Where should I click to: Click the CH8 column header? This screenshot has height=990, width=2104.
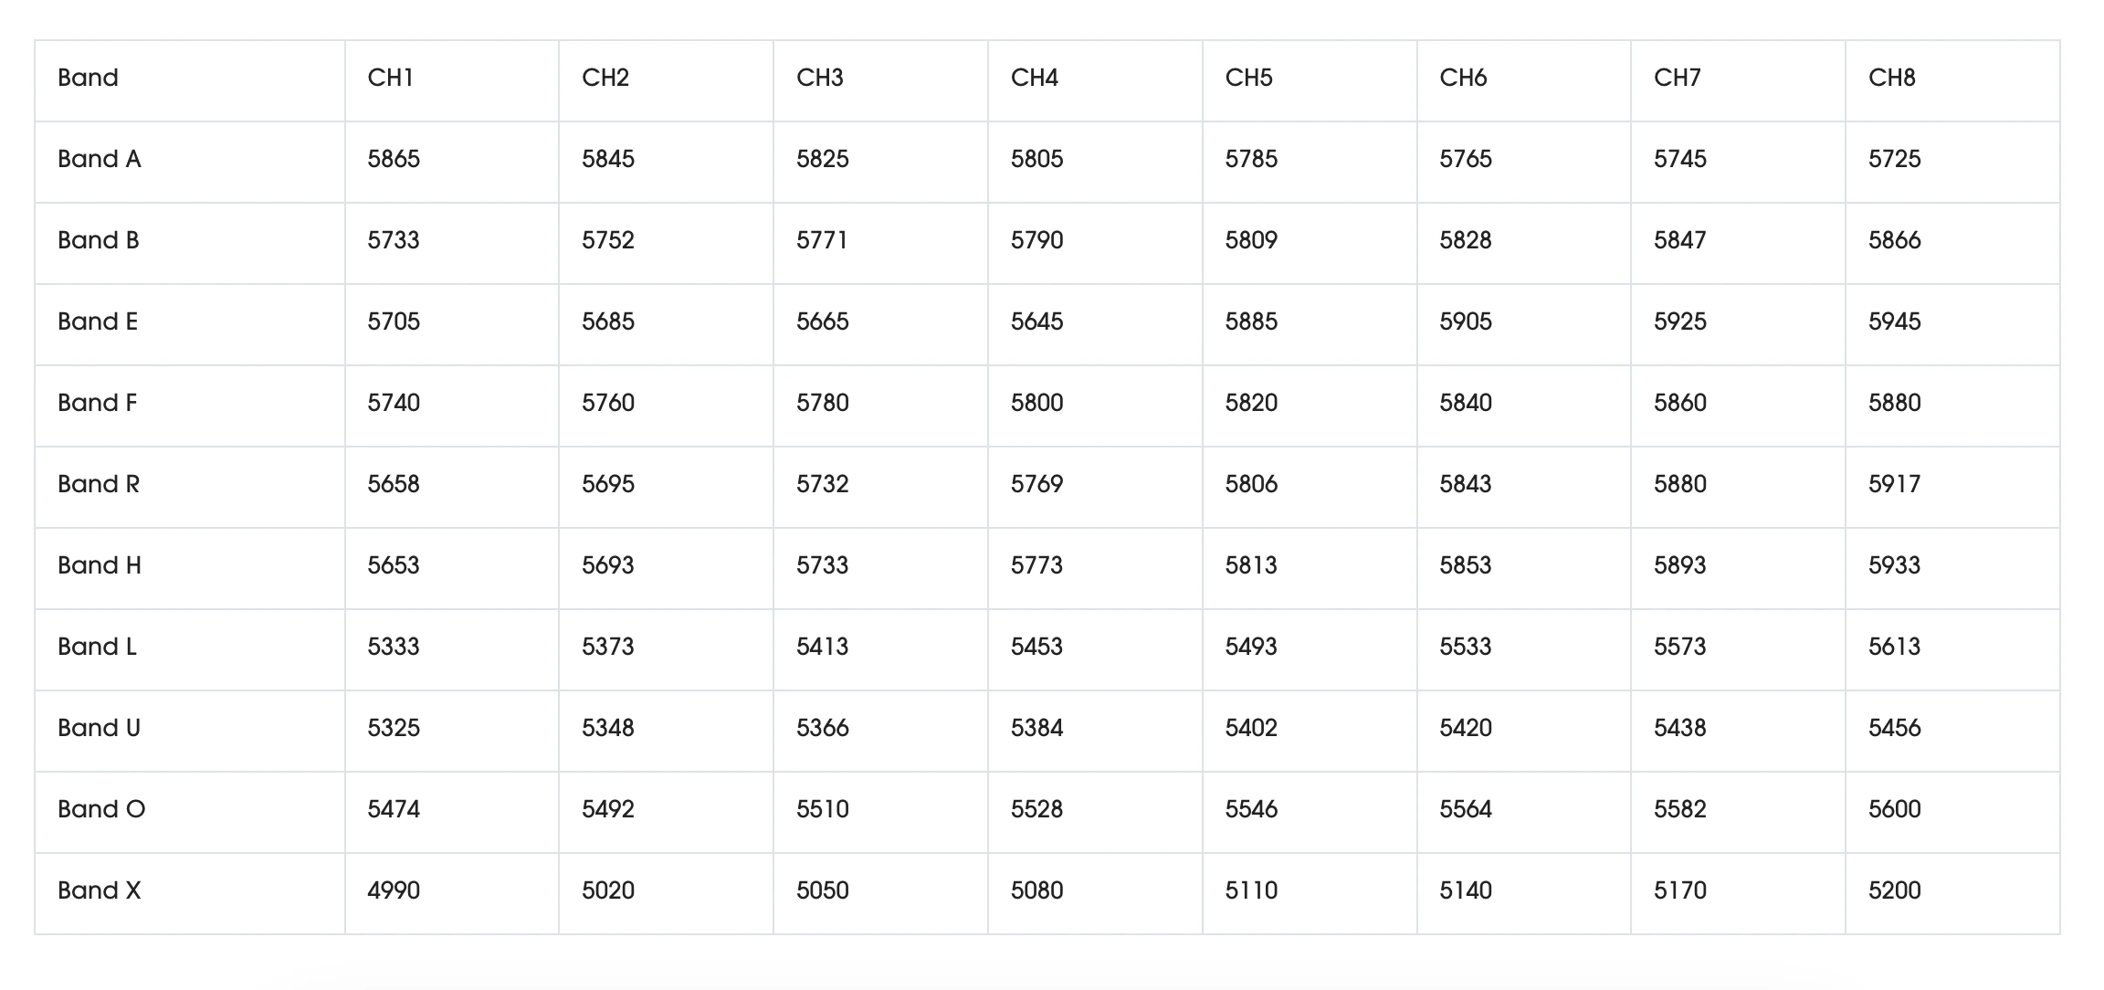[x=1892, y=78]
